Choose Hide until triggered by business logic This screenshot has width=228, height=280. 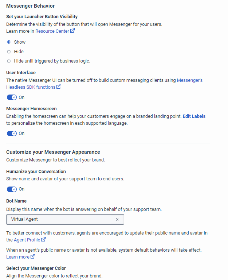(x=9, y=61)
